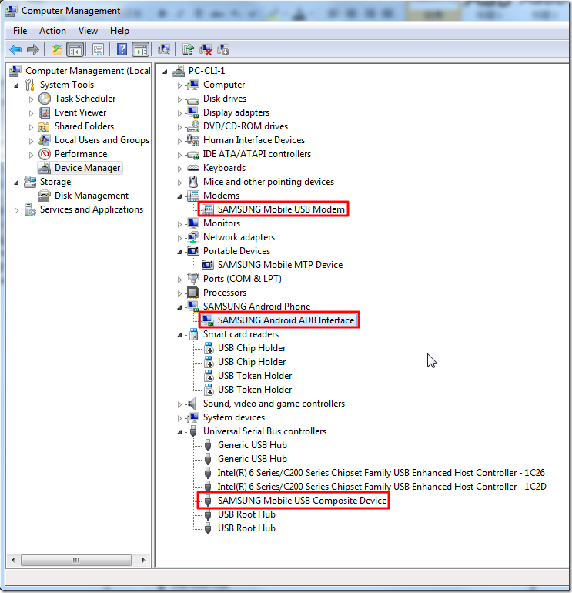Select the last USB Token Holder entry
Viewport: 572px width, 593px height.
(255, 390)
